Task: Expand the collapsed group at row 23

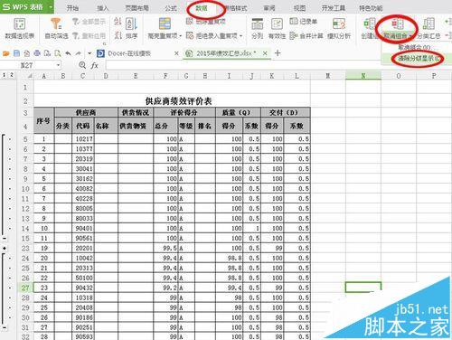Action: pyautogui.click(x=5, y=248)
